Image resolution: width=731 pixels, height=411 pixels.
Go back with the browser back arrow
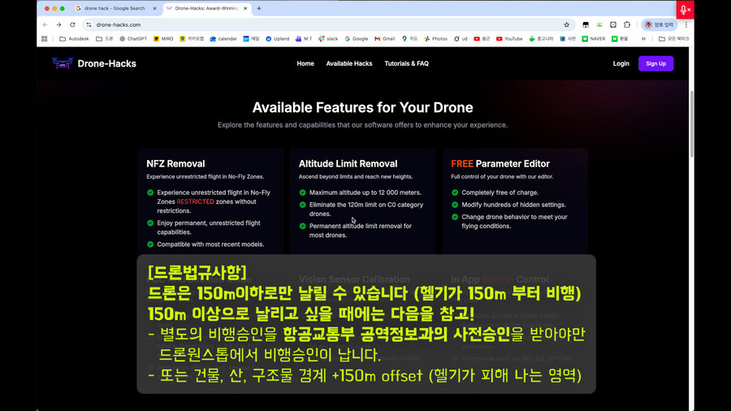pos(45,24)
